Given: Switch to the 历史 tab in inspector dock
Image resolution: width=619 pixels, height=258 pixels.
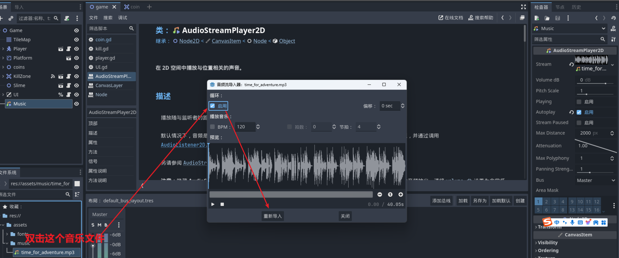Looking at the screenshot, I should coord(576,7).
